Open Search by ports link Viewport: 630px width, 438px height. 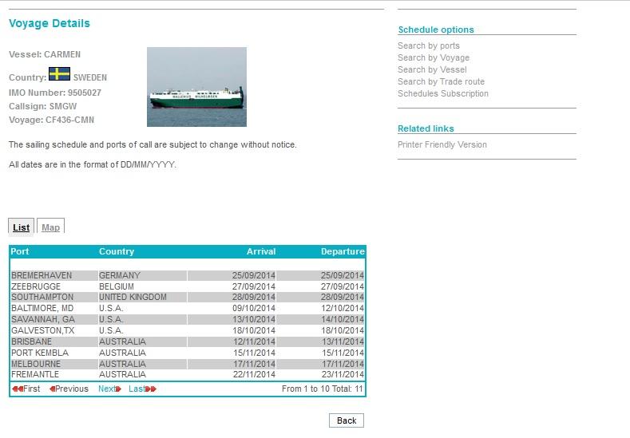(429, 45)
